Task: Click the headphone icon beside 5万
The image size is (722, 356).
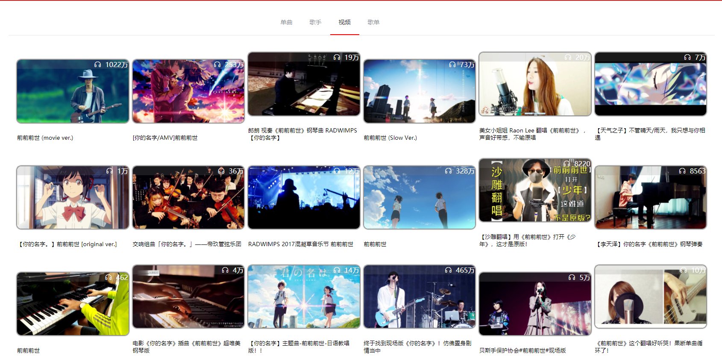Action: coord(572,277)
